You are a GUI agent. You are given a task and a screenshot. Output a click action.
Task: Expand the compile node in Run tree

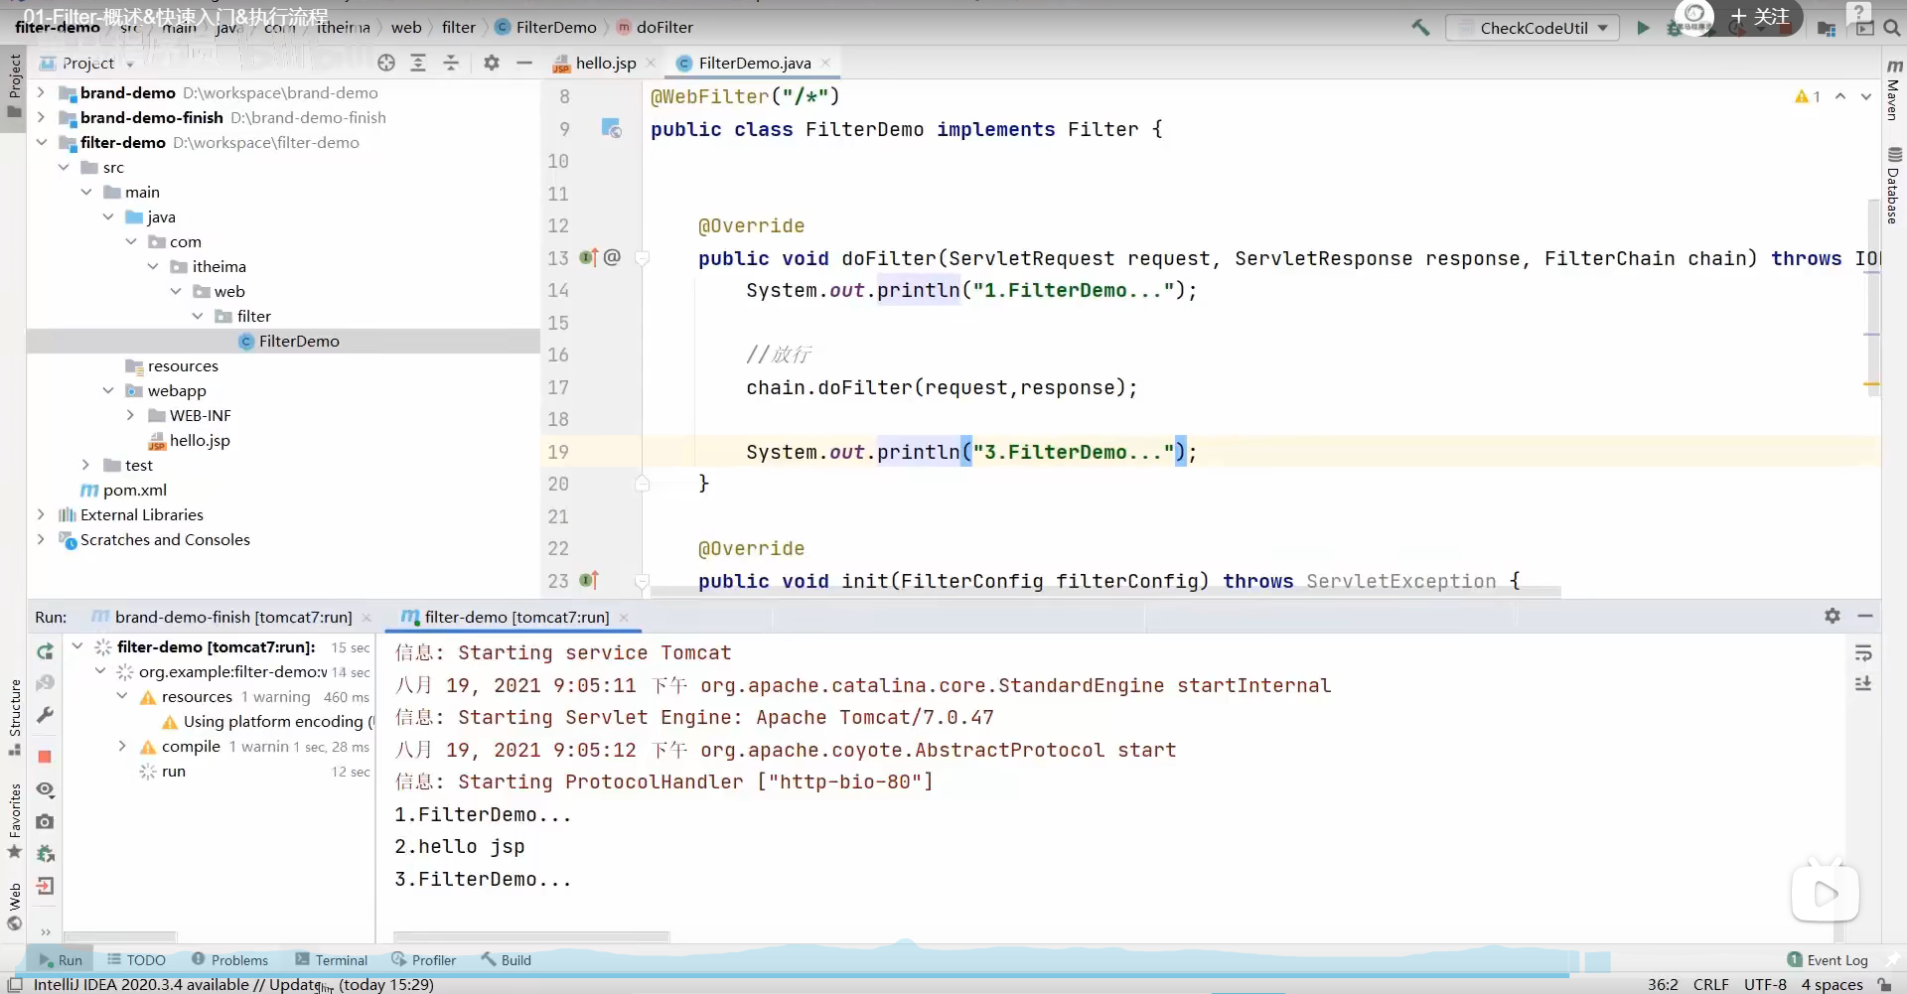(x=122, y=746)
